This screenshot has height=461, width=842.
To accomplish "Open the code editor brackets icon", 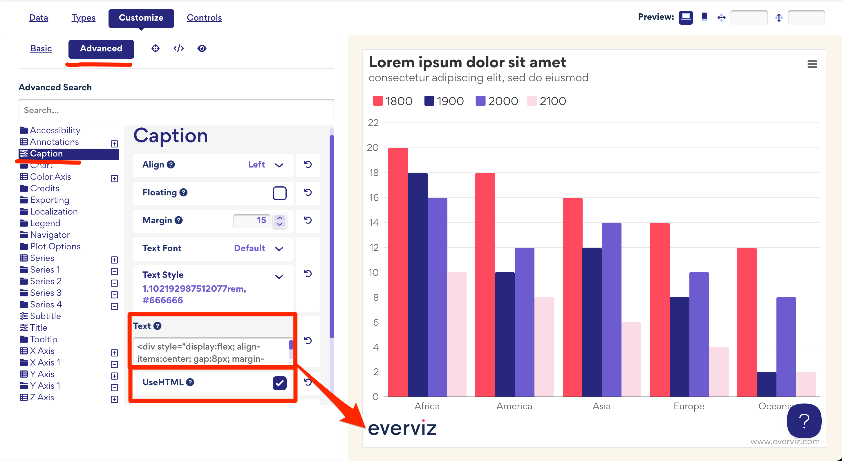I will (x=178, y=48).
